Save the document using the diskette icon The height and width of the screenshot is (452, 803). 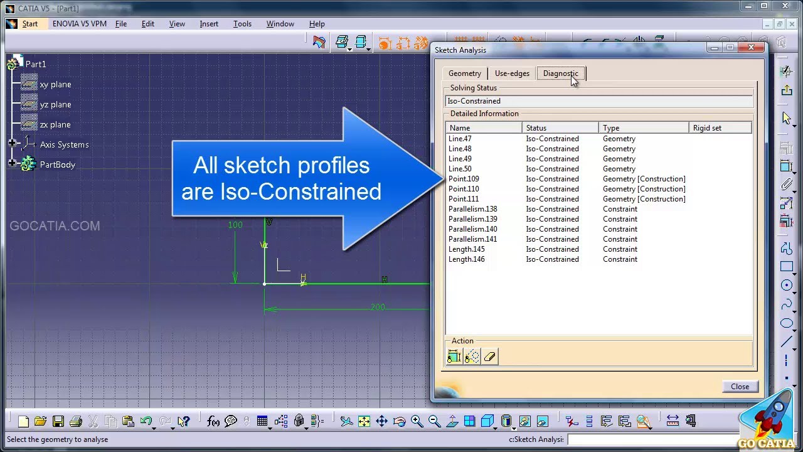57,421
